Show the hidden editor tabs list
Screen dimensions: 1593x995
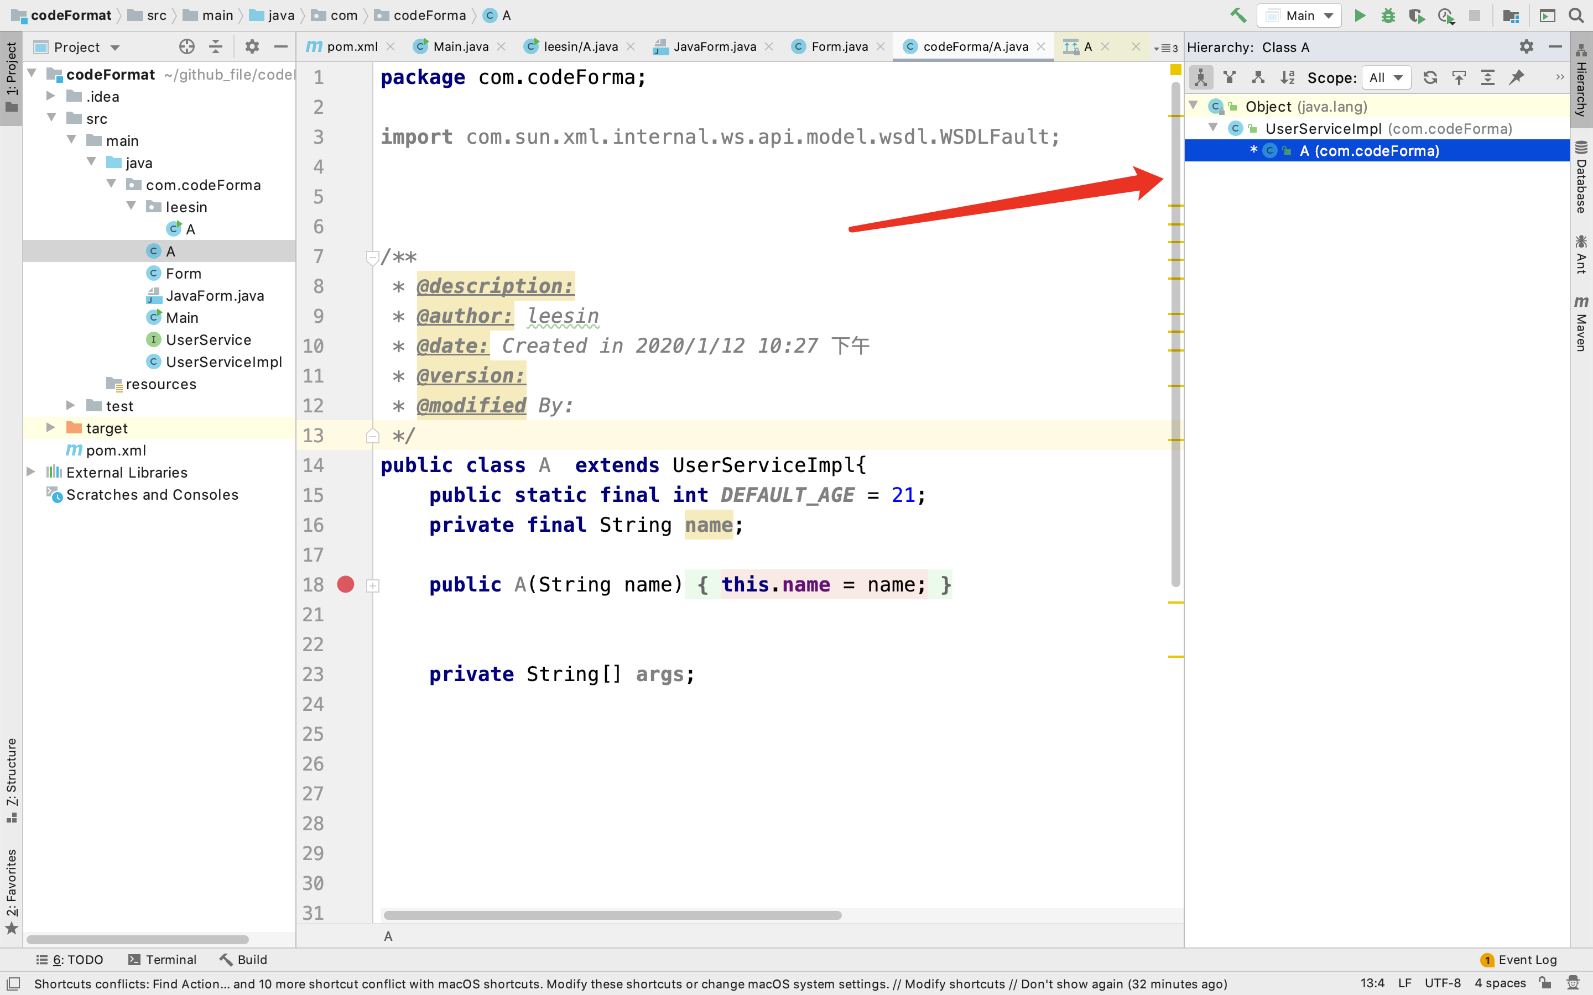coord(1166,48)
